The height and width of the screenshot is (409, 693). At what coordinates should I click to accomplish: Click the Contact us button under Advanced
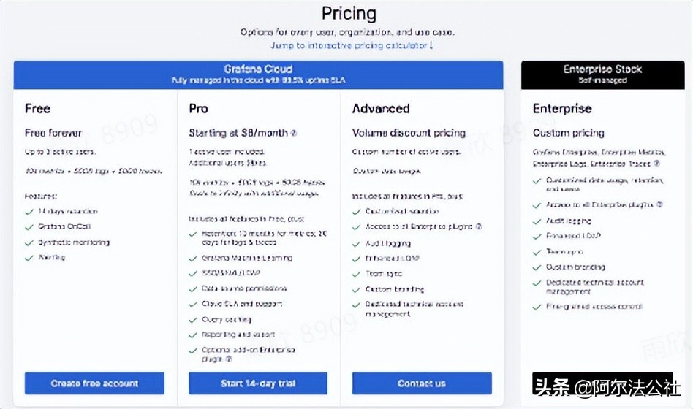(x=422, y=383)
